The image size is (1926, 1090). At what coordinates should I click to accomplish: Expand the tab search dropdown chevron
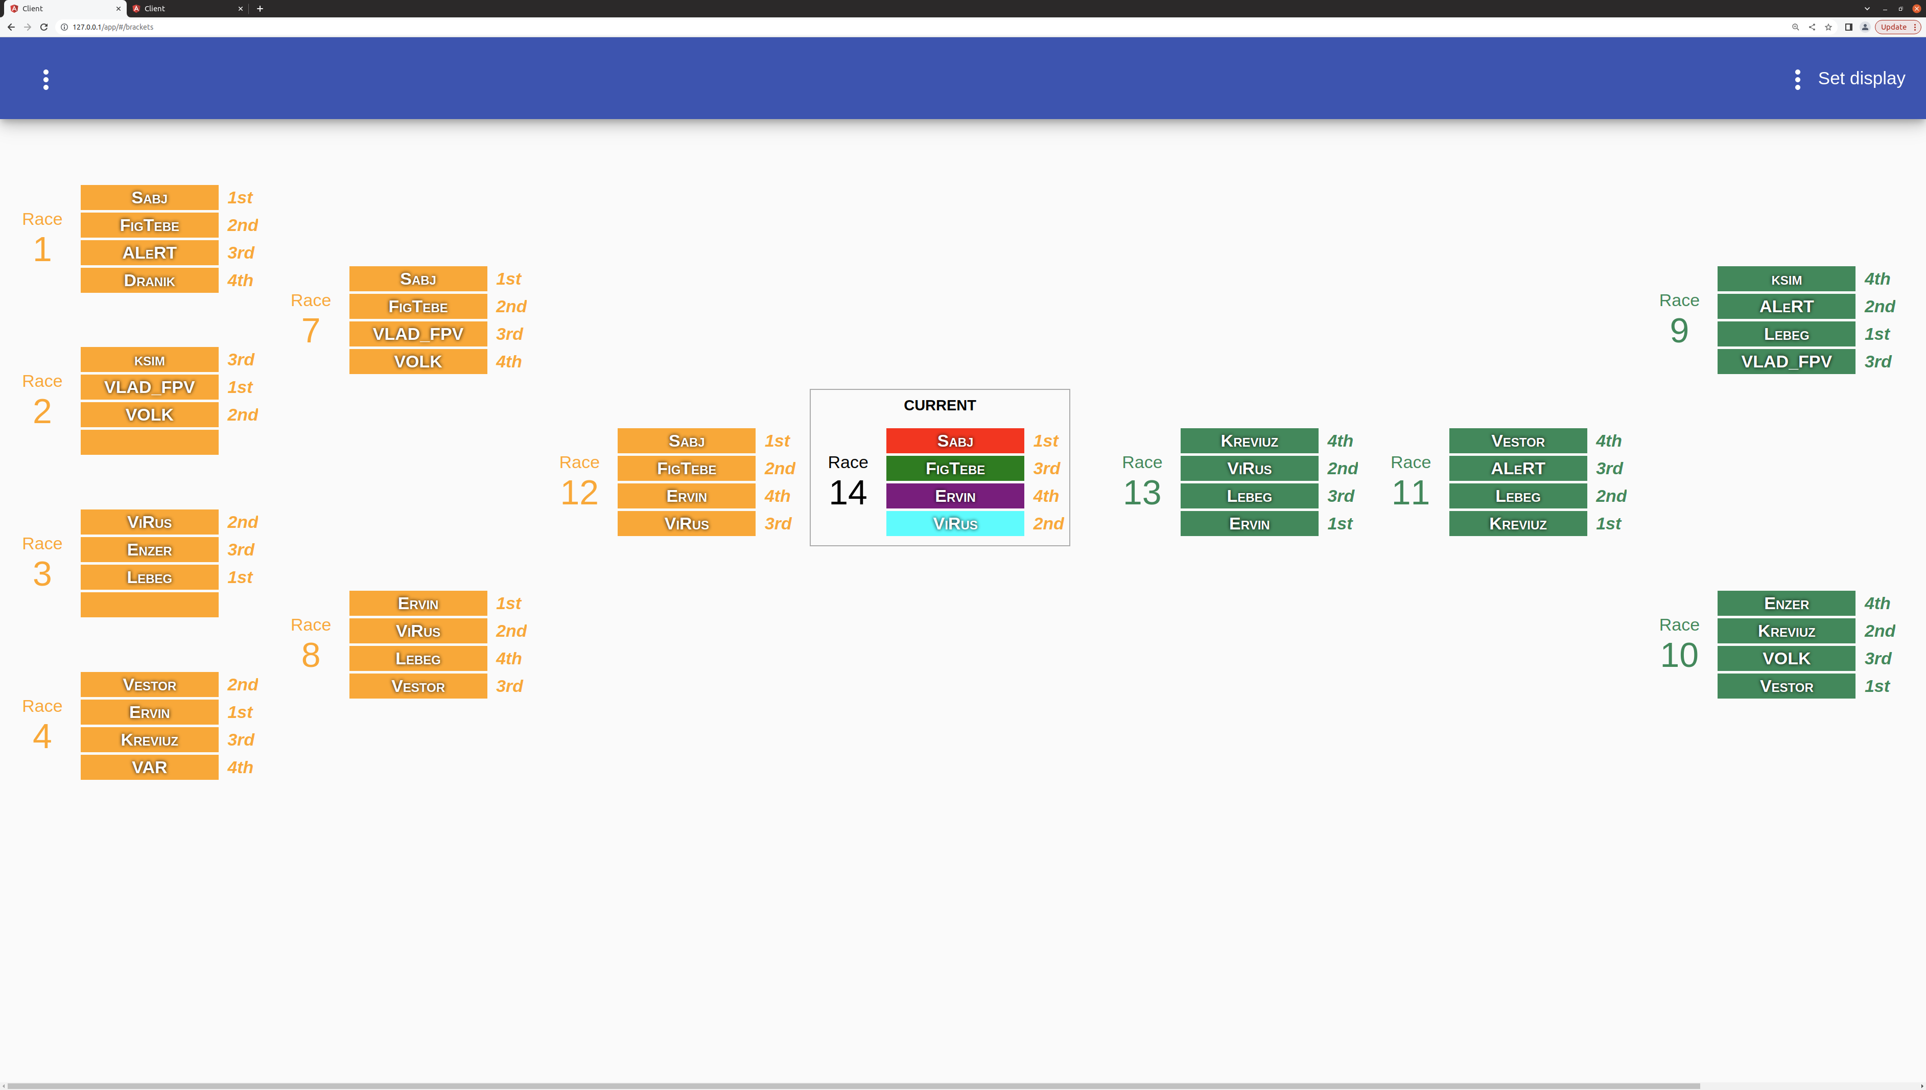click(x=1867, y=8)
